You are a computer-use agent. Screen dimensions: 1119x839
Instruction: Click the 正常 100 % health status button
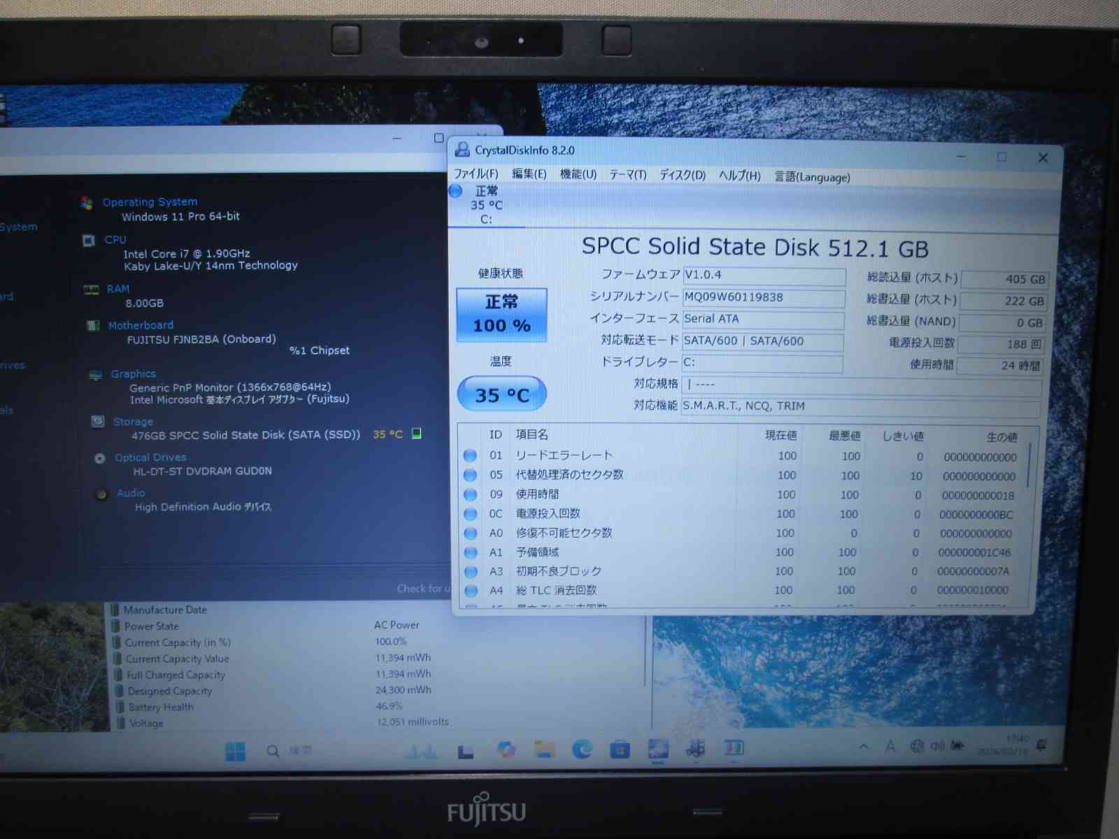point(501,315)
